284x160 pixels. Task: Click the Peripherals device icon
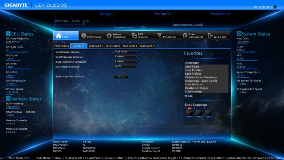(x=160, y=36)
